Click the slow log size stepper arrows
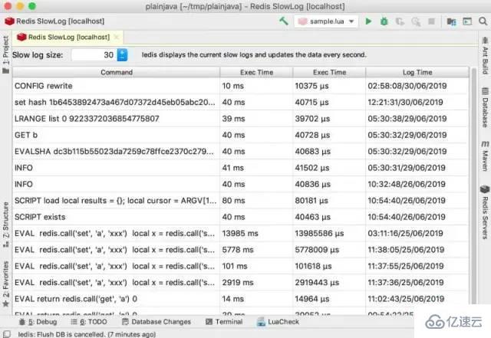The width and height of the screenshot is (491, 338). coord(123,55)
